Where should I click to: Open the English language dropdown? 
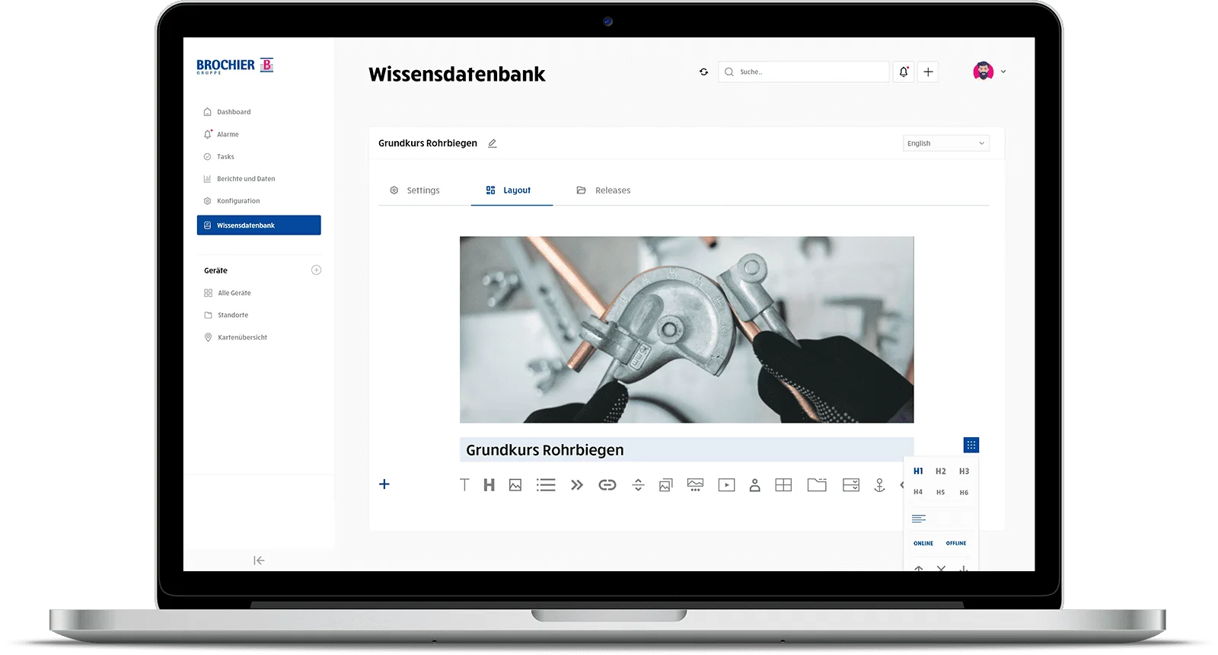coord(946,143)
